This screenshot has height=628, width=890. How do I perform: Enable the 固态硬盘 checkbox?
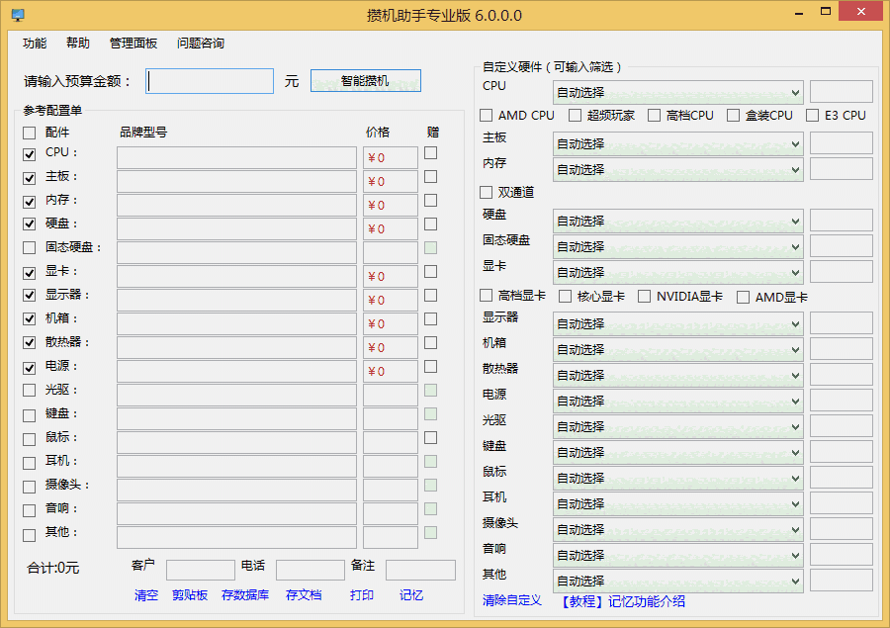tap(30, 248)
